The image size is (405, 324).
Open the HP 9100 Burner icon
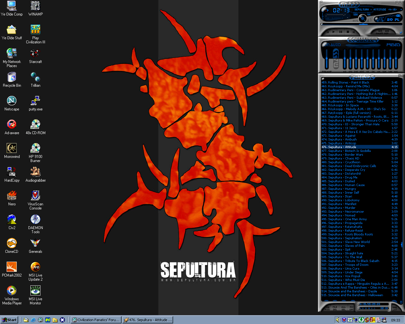pos(35,153)
